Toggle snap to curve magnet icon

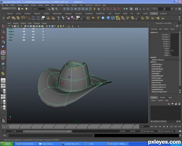(x=107, y=9)
